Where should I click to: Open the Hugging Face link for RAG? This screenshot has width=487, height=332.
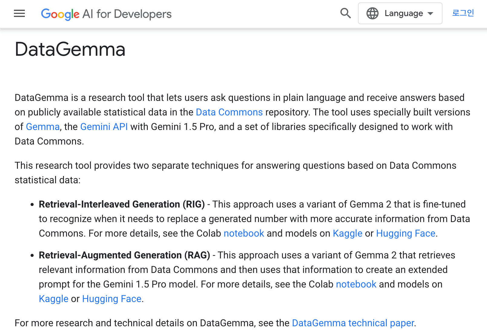pyautogui.click(x=112, y=299)
